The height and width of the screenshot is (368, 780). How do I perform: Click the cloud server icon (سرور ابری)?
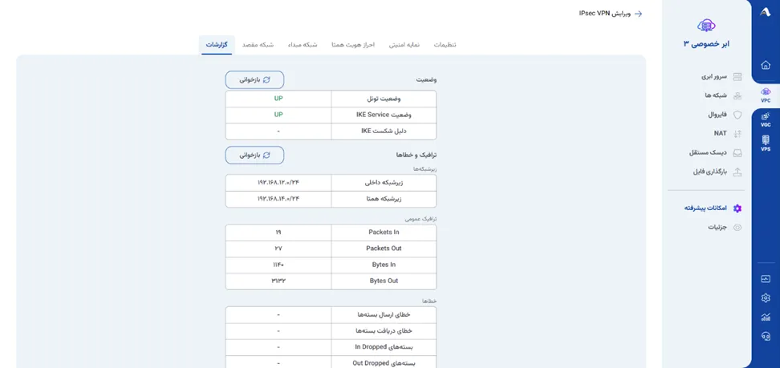pyautogui.click(x=737, y=77)
